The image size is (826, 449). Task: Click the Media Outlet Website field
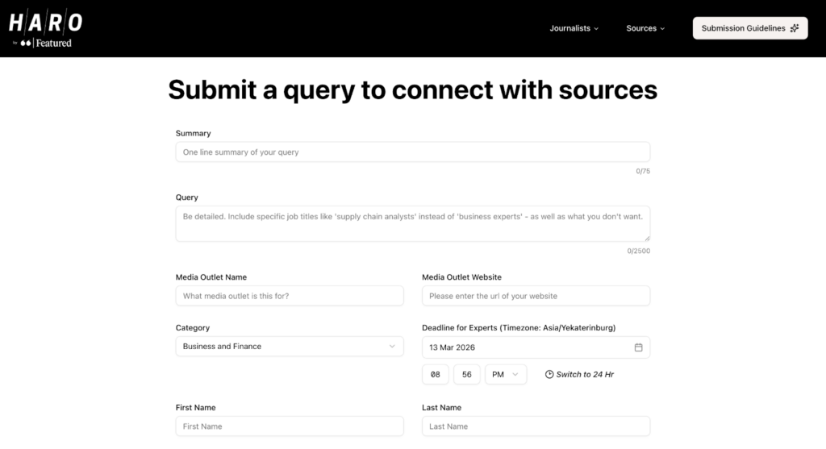point(536,296)
